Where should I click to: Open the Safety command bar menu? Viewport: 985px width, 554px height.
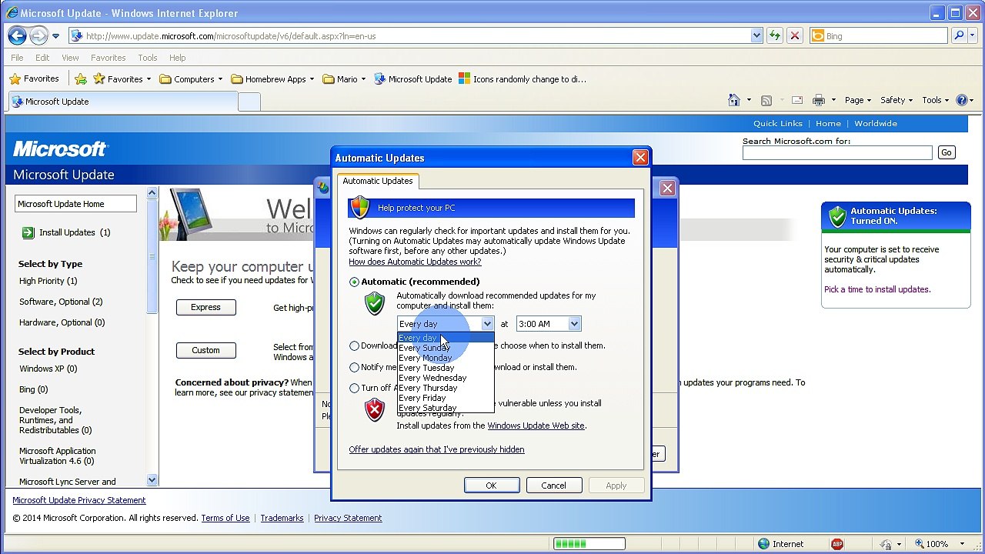tap(896, 100)
